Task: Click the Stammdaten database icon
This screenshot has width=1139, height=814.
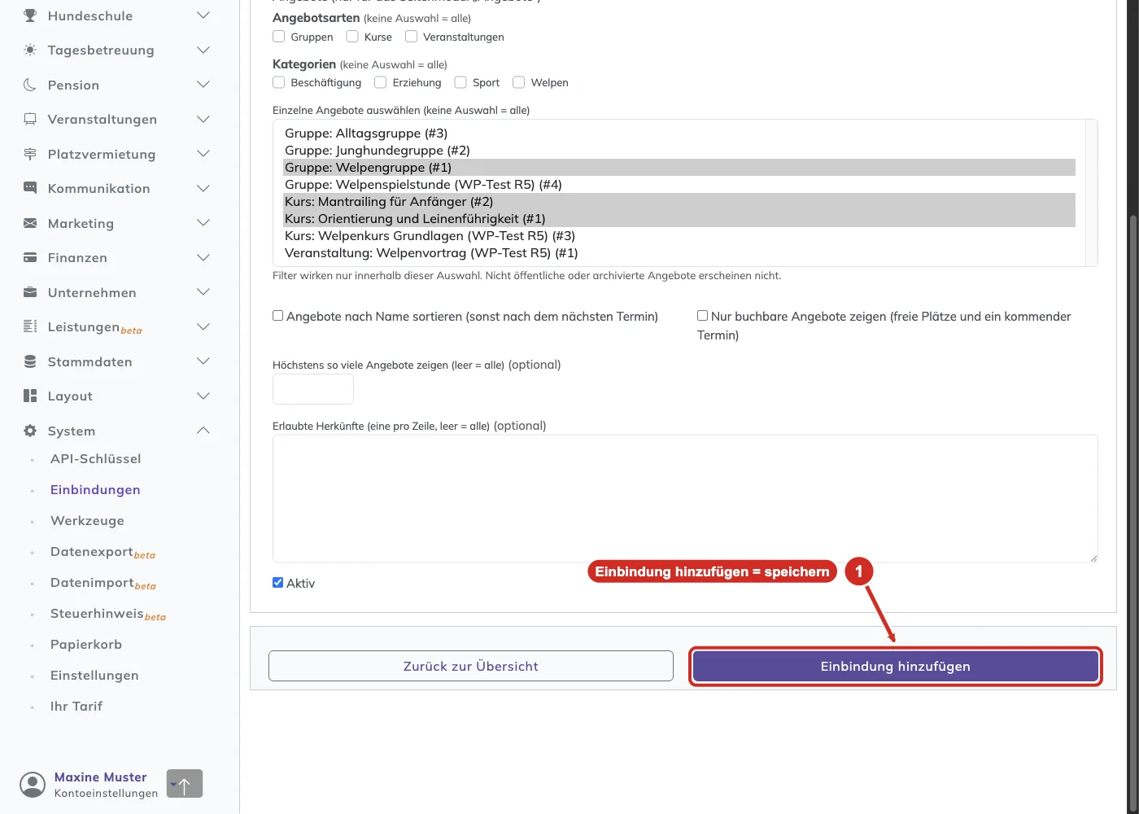Action: 30,361
